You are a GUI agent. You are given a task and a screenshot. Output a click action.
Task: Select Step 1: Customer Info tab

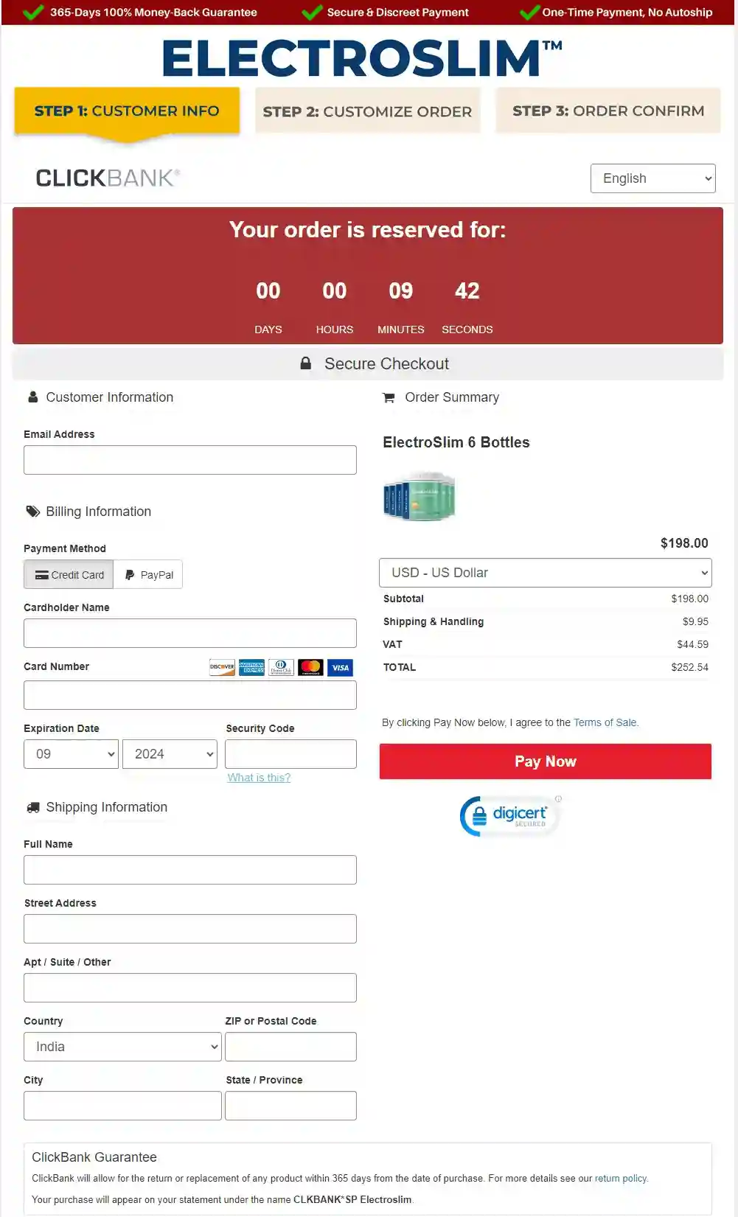click(x=127, y=111)
